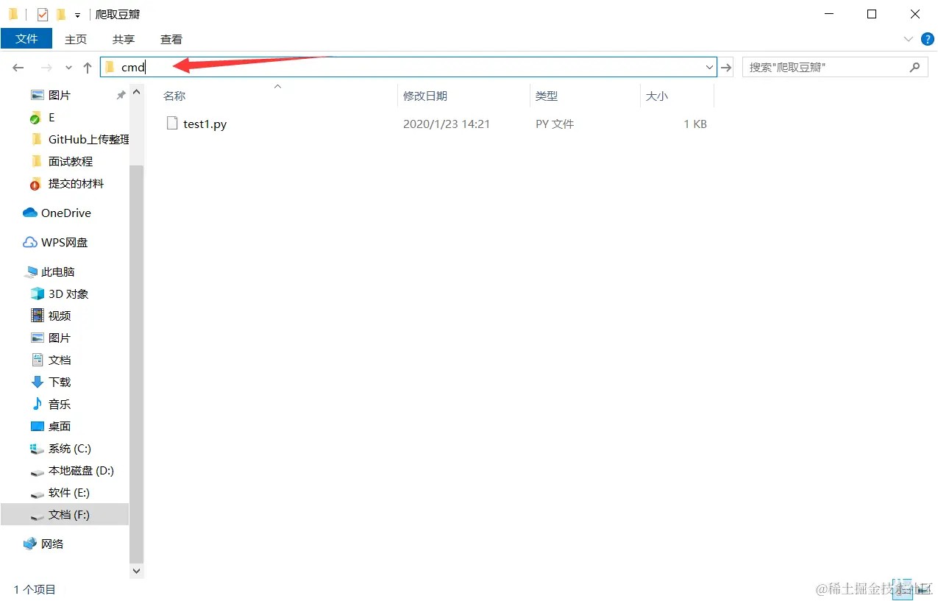
Task: Click the address bar containing cmd
Action: click(408, 67)
